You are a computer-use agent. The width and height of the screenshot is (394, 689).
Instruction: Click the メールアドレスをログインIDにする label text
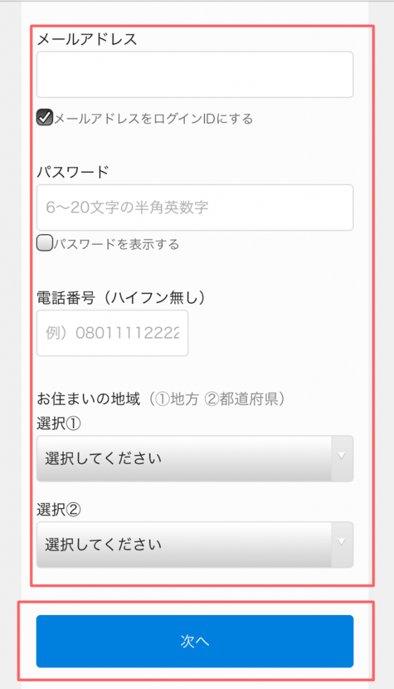(x=154, y=118)
